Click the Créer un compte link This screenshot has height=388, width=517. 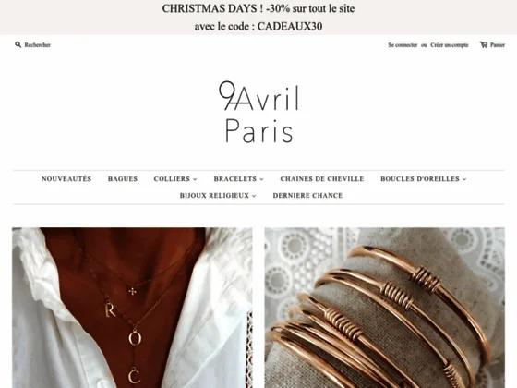tap(449, 45)
